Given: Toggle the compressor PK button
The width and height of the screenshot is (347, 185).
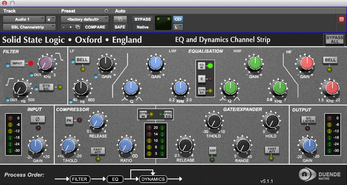Looking at the screenshot, I should [x=69, y=120].
